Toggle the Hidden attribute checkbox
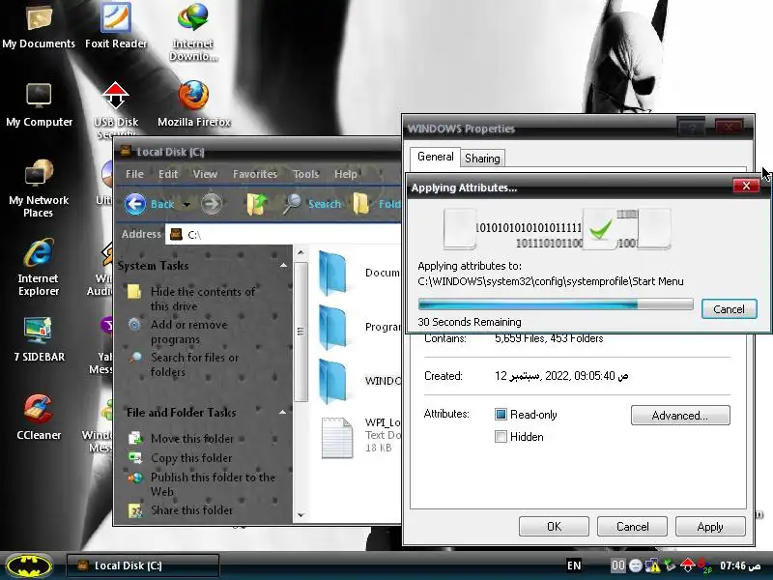Viewport: 773px width, 580px height. tap(501, 437)
